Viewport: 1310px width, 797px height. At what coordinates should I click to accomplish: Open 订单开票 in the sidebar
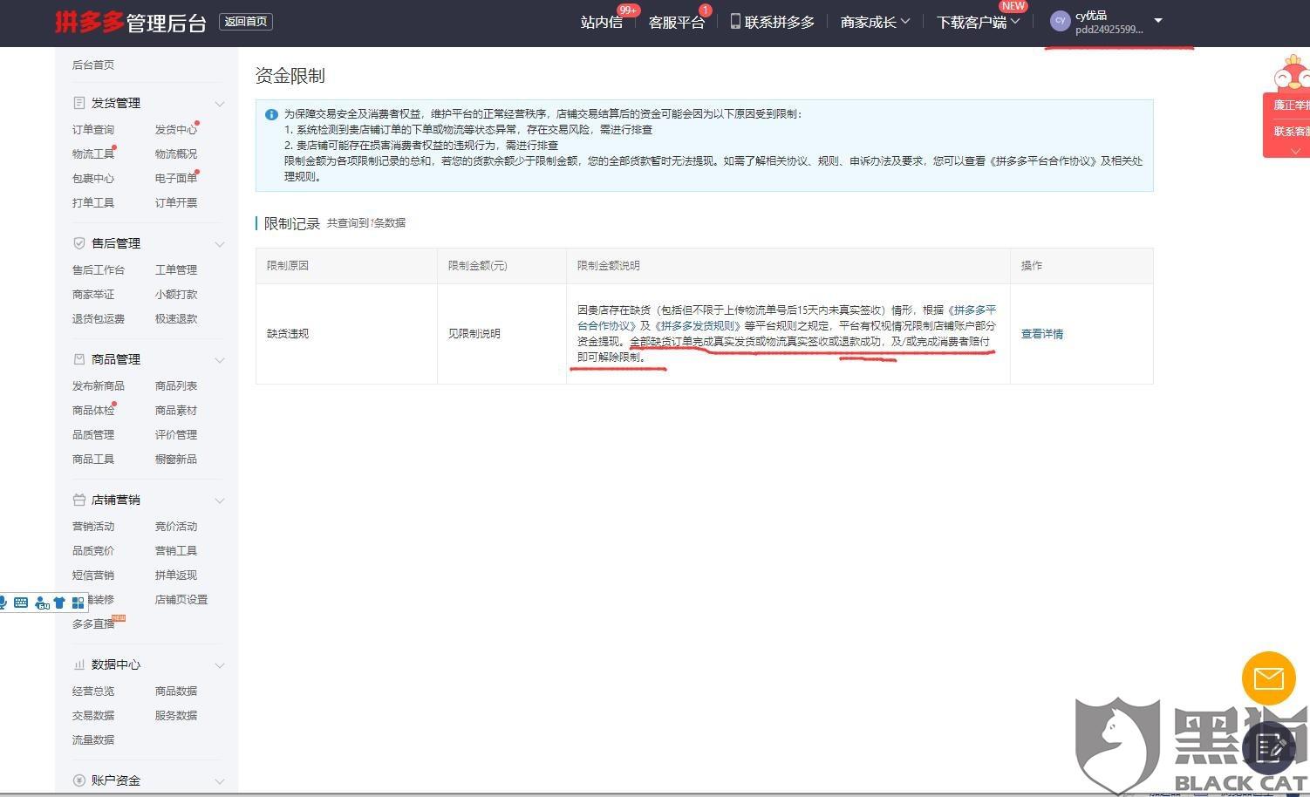176,202
